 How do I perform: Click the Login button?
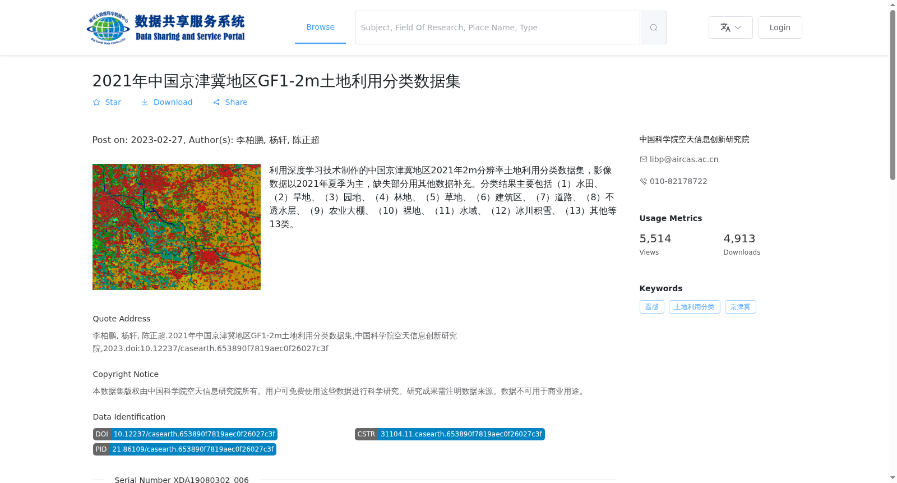point(780,27)
